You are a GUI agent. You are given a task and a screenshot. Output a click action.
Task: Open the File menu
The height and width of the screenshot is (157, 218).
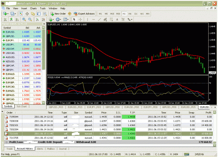pos(8,8)
